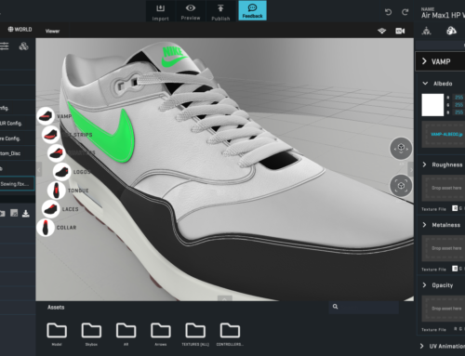465x356 pixels.
Task: Open the Preview eye button
Action: [x=191, y=11]
